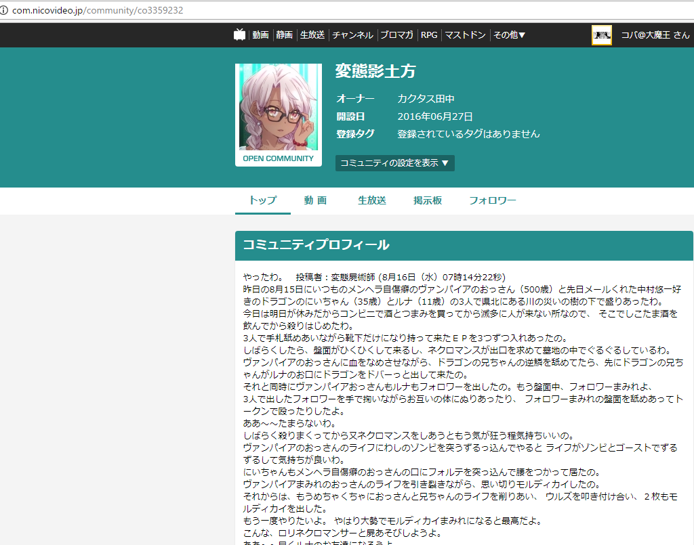This screenshot has height=545, width=694.
Task: Open the 掲示板 tab
Action: 428,200
